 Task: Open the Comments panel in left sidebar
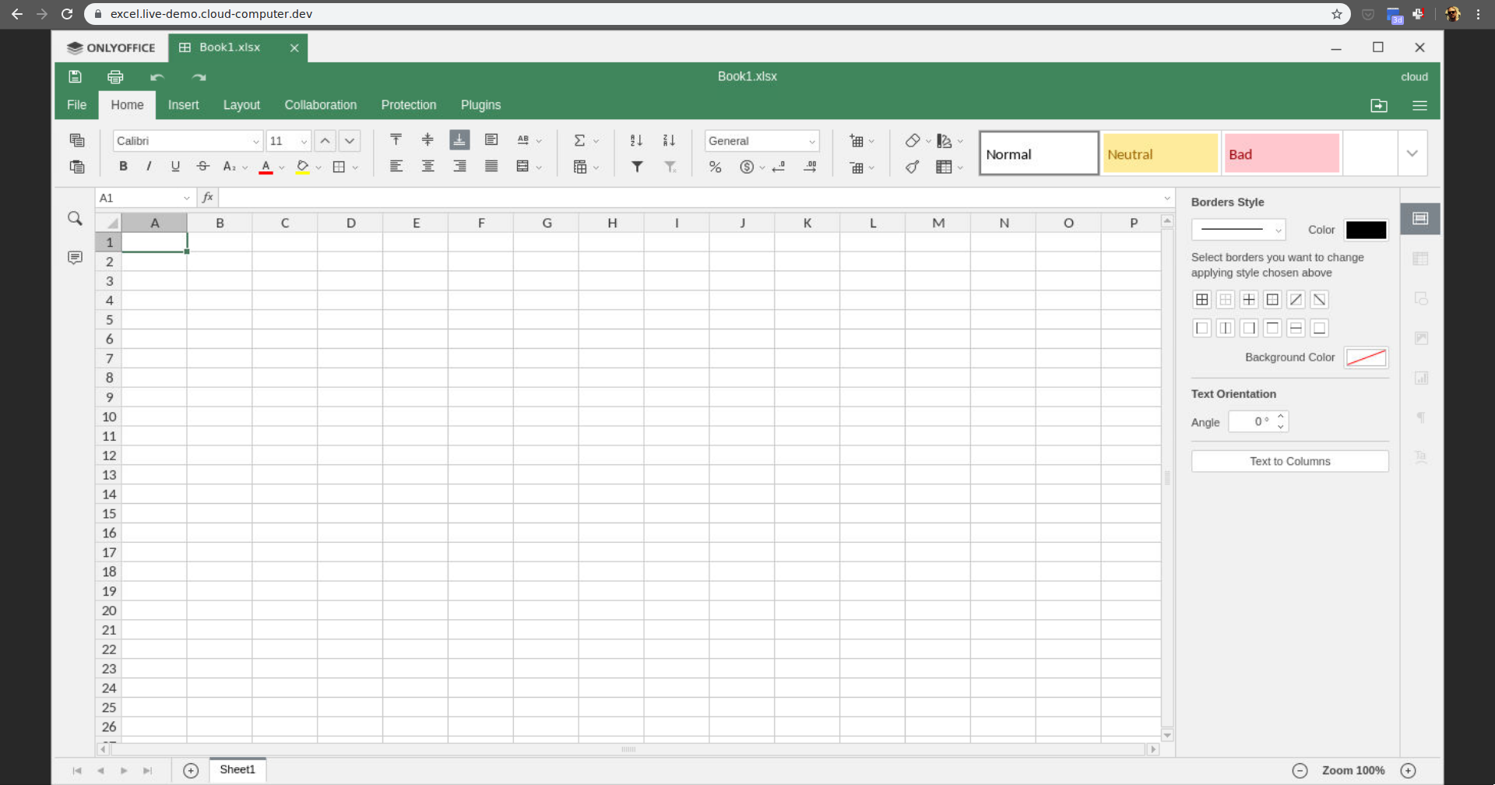[x=75, y=258]
